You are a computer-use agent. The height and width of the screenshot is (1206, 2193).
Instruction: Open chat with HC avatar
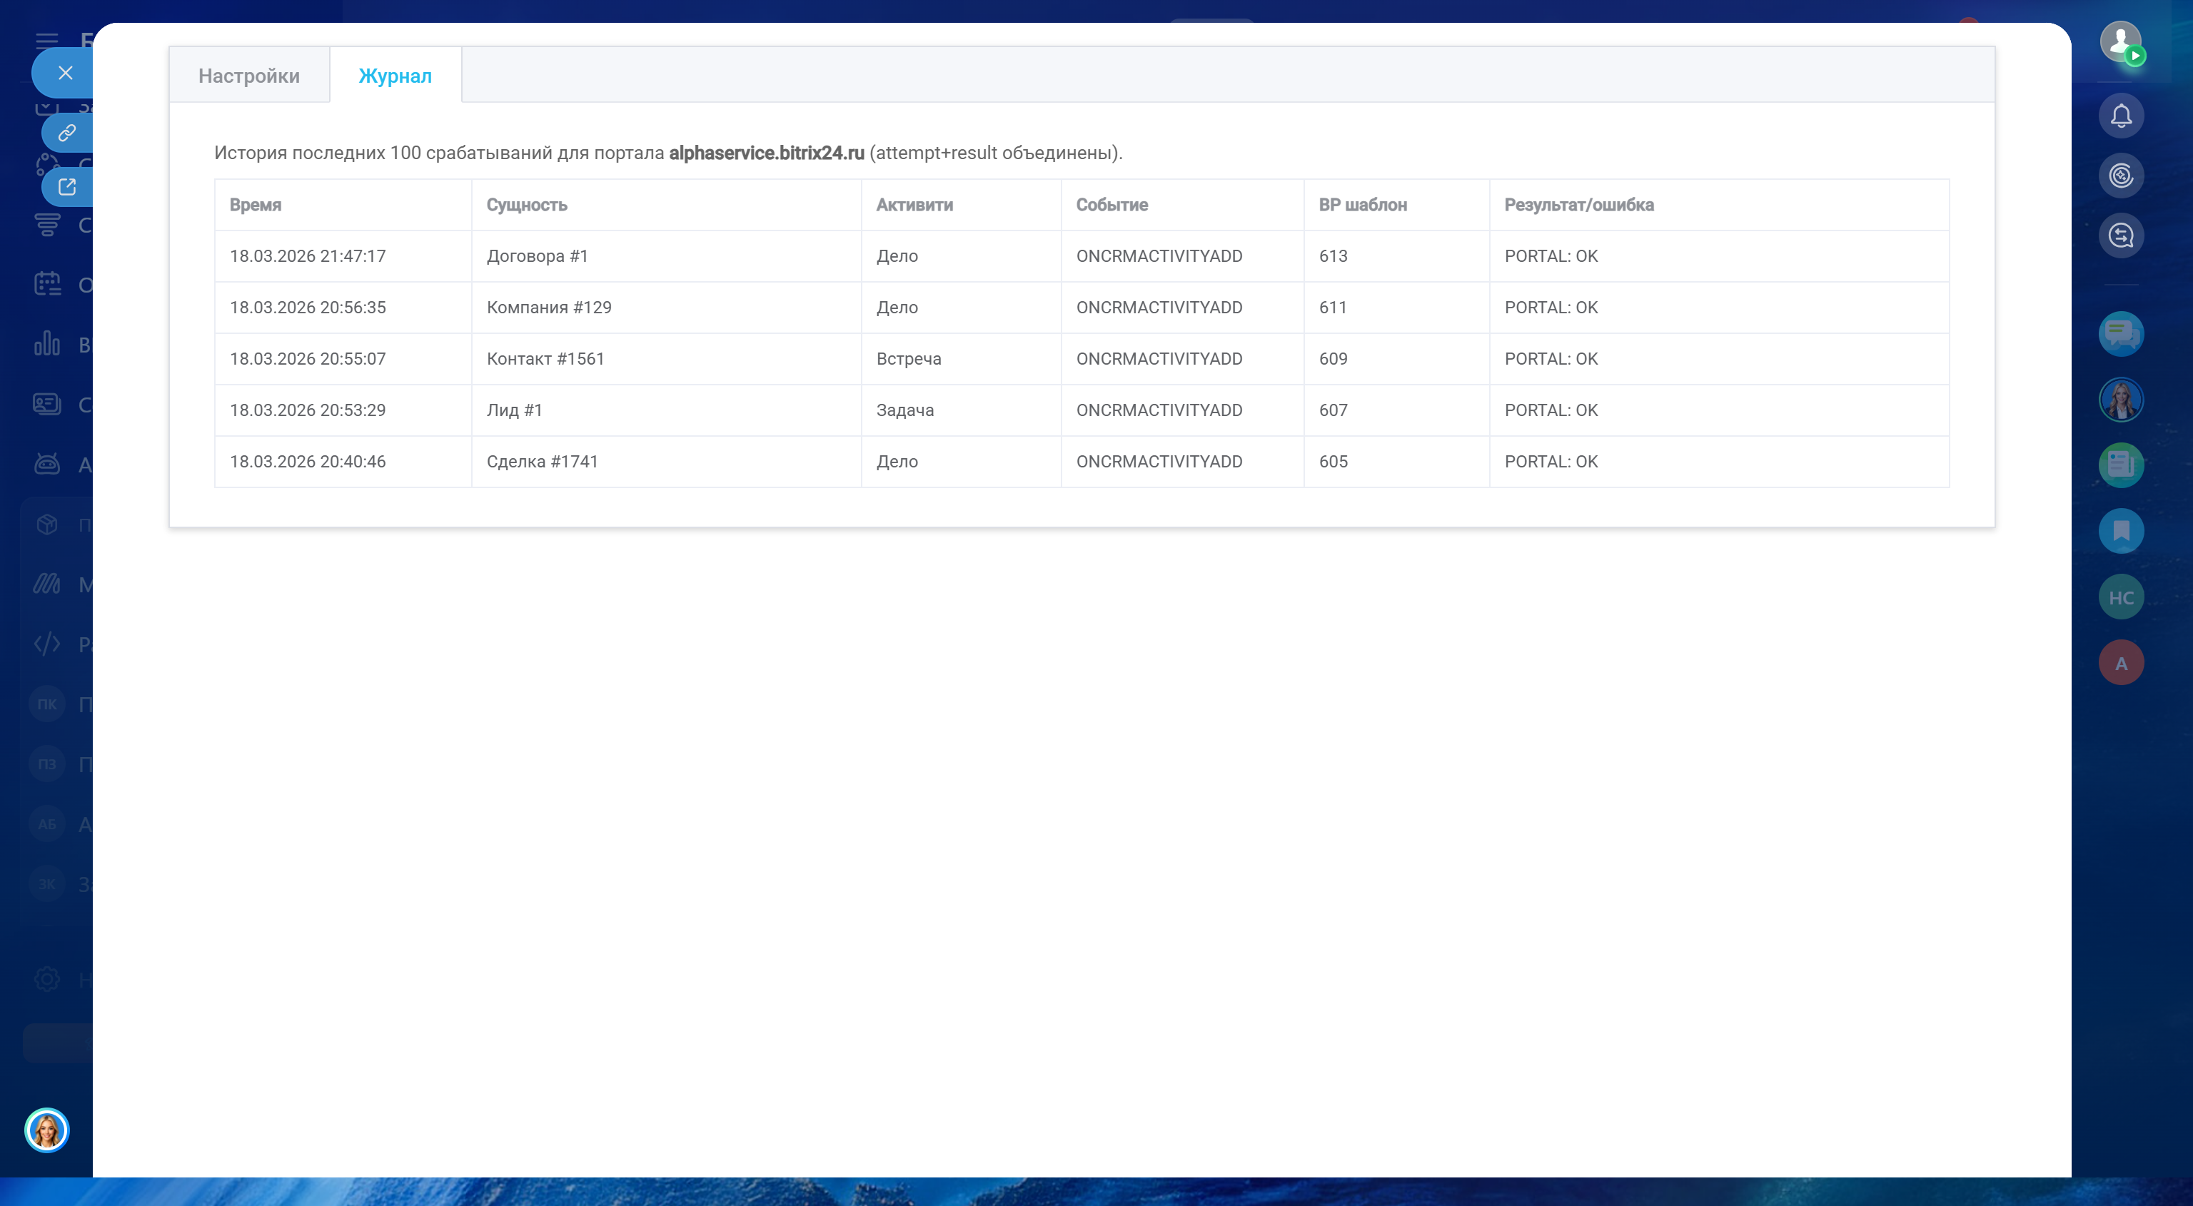pos(2121,597)
